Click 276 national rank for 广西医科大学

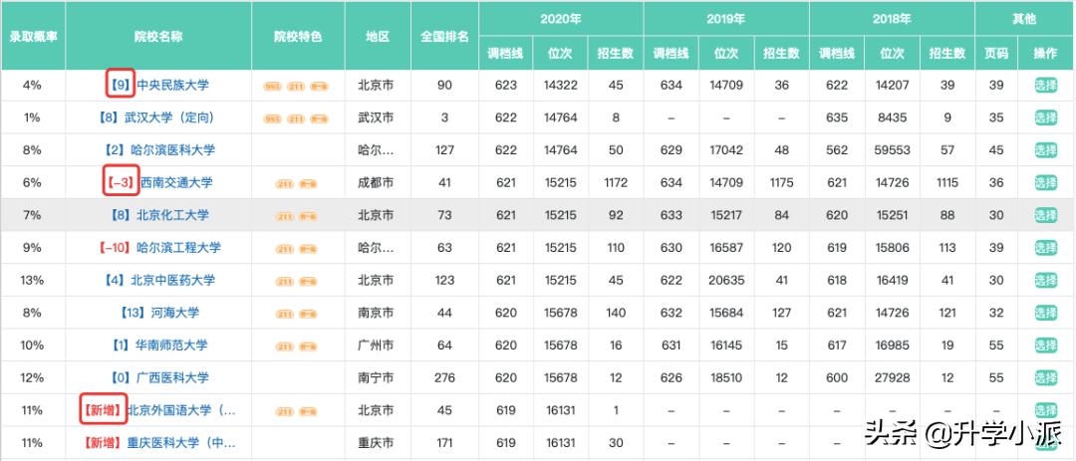[x=444, y=377]
